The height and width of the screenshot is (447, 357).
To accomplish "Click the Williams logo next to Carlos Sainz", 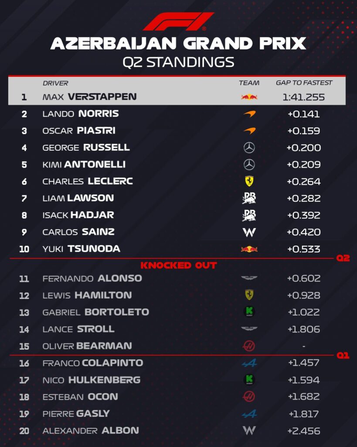I will (249, 232).
